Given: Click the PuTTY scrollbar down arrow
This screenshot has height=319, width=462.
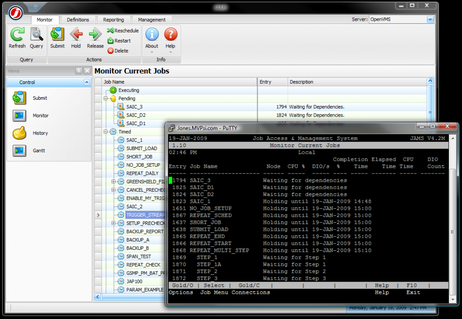Looking at the screenshot, I should [x=453, y=300].
